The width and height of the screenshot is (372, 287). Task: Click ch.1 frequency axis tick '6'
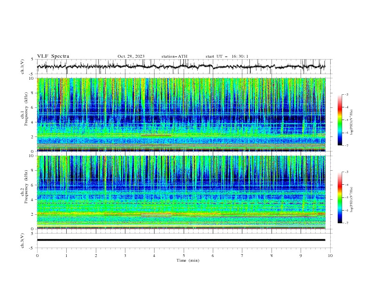pyautogui.click(x=33, y=107)
